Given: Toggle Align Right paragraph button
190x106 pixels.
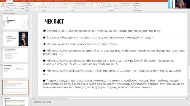Looking at the screenshot, I should (62, 7).
